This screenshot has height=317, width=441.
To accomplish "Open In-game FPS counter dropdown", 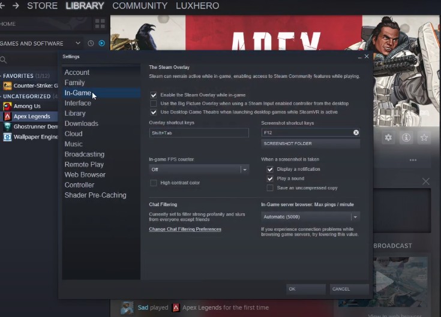I will tap(199, 170).
